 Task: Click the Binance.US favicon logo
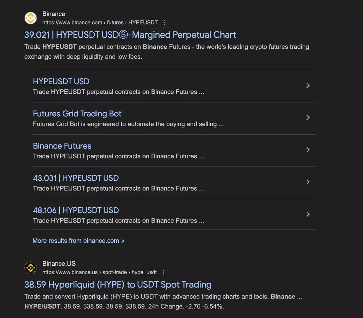click(31, 268)
